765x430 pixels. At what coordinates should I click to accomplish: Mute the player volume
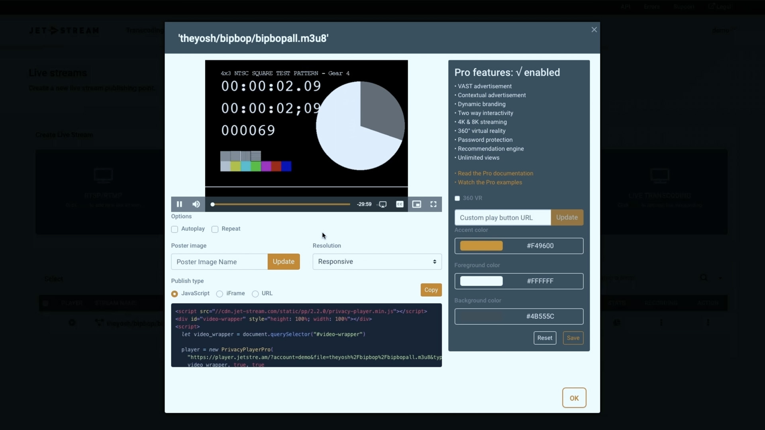196,204
